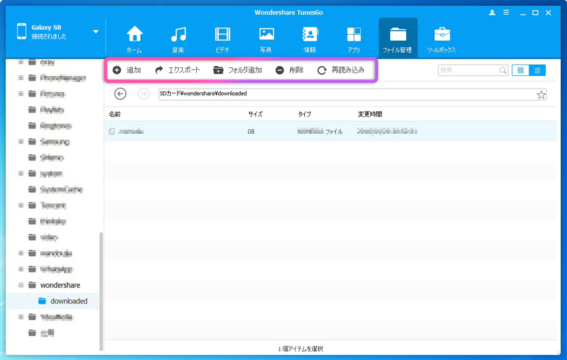Expand the Pictures folder
The height and width of the screenshot is (360, 567).
[x=21, y=93]
